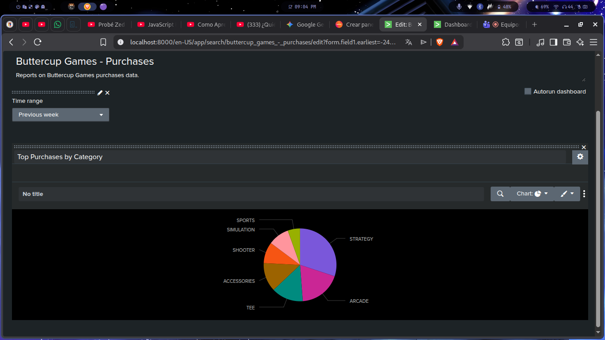Open the three-dot menu on the visualization bar

(x=584, y=194)
